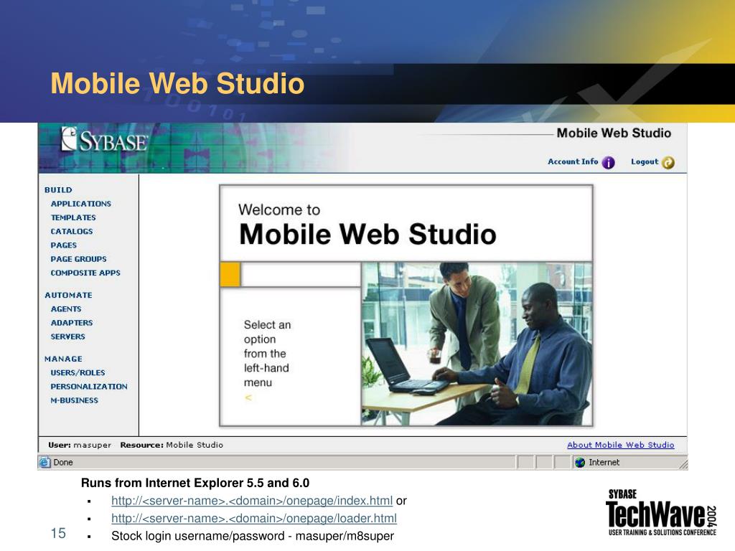Viewport: 735px width, 551px height.
Task: Open Page Groups menu entry
Action: [x=78, y=259]
